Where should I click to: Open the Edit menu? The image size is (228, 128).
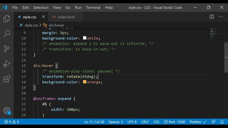click(26, 7)
